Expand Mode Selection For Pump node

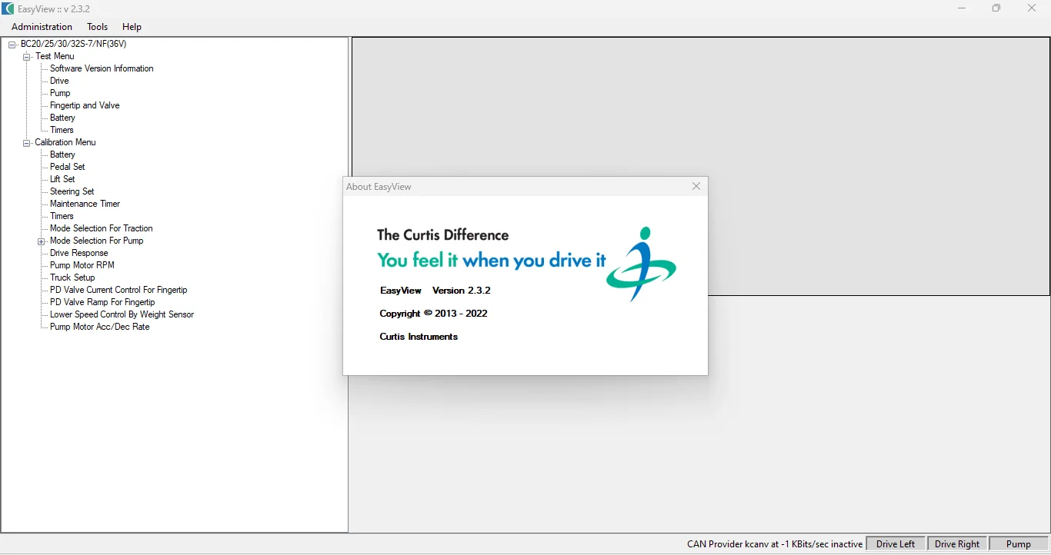42,241
